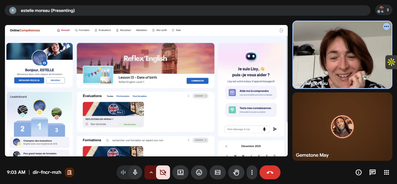Click Suivant in Formations section

tap(201, 140)
